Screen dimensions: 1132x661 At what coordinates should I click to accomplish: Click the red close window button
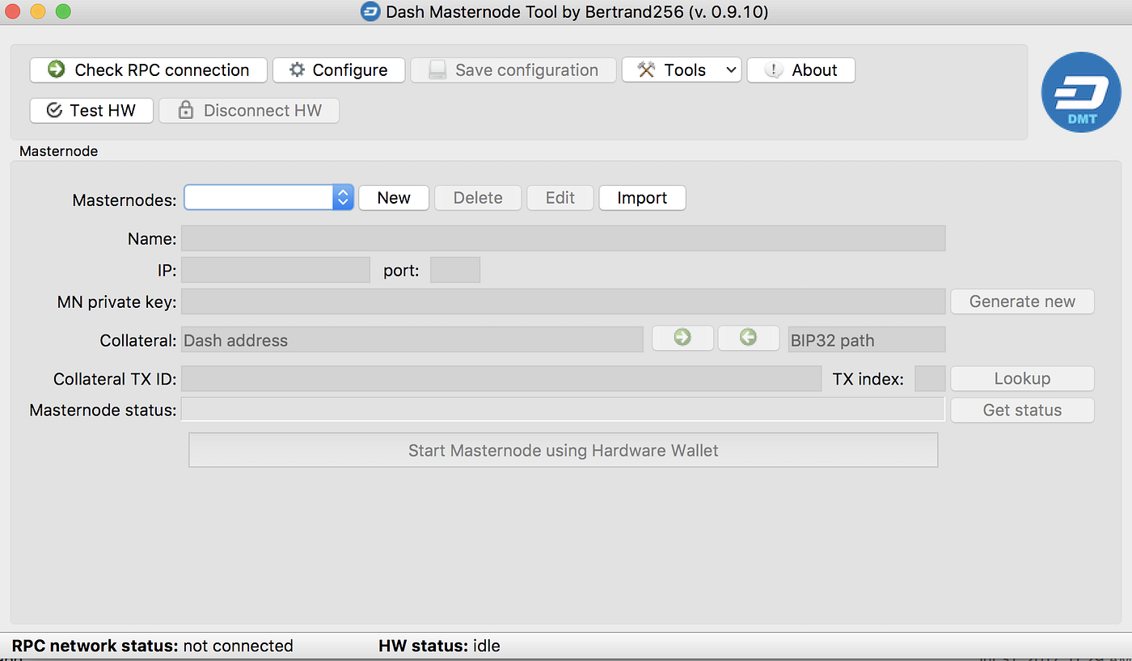coord(12,11)
